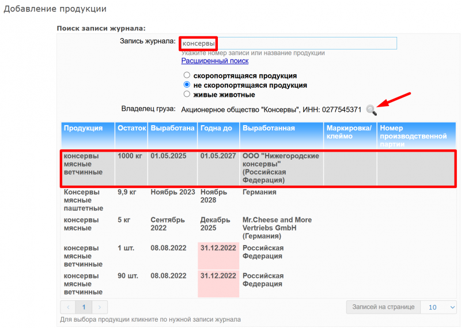The image size is (461, 328).
Task: Sort by the Продукция column header
Action: tap(83, 128)
